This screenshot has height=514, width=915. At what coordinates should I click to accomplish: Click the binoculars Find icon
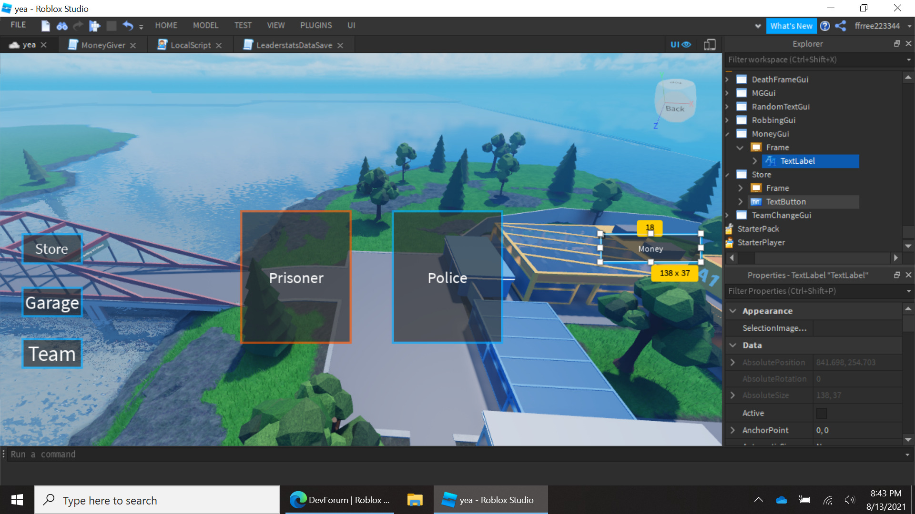click(x=62, y=26)
